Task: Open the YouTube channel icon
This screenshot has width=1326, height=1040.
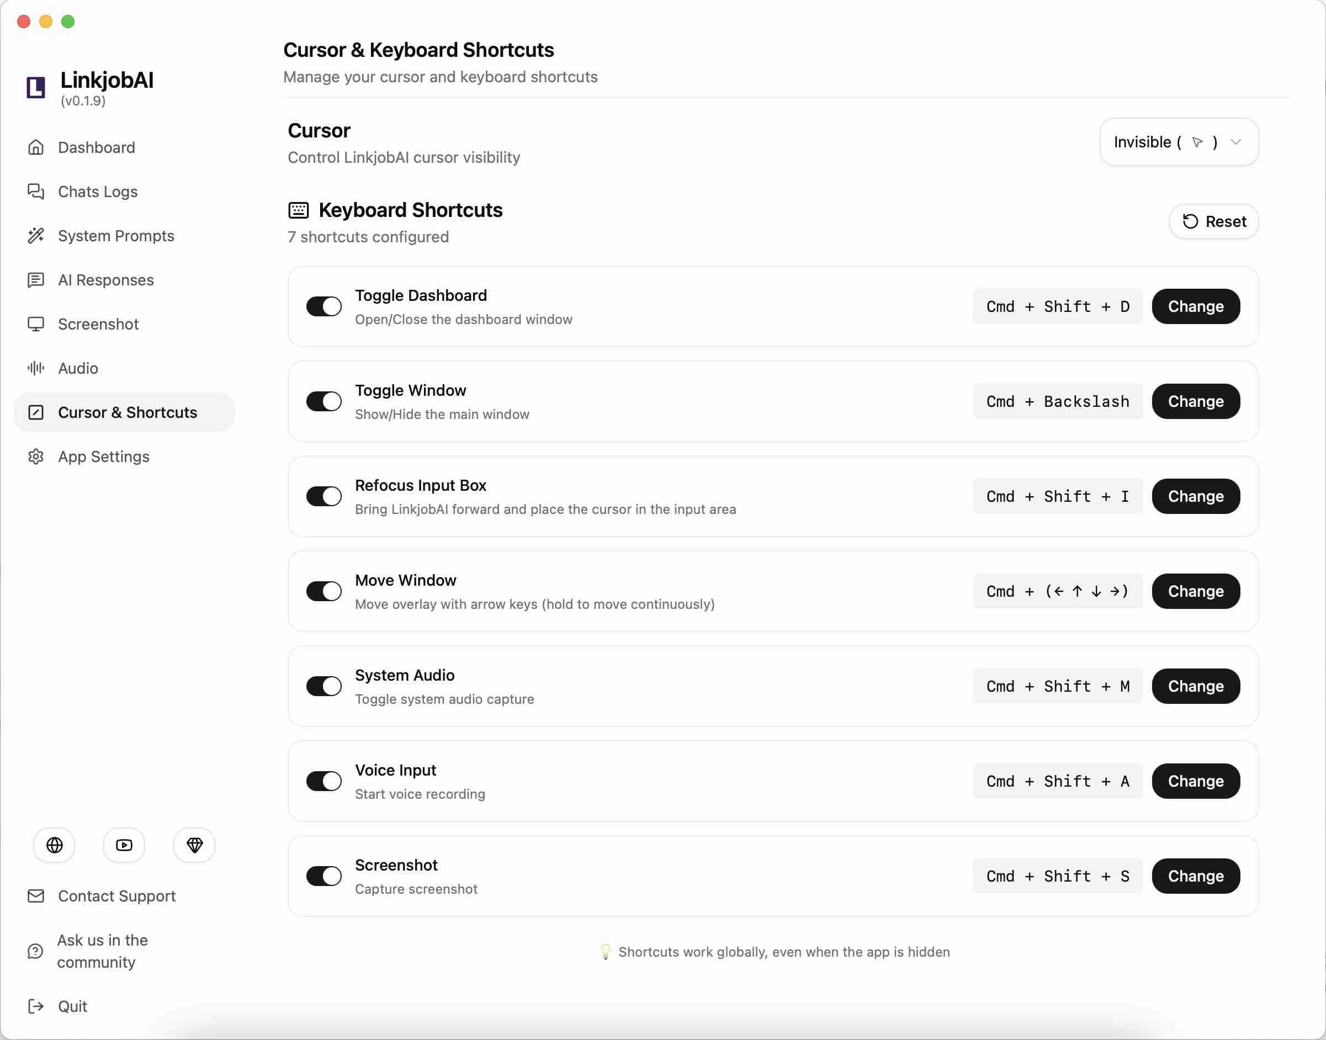Action: point(124,845)
